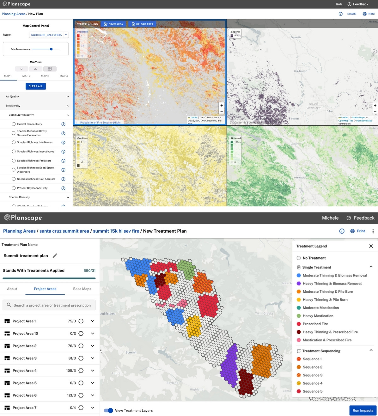This screenshot has width=378, height=416.
Task: Click the Project Area 6 layout icon
Action: pyautogui.click(x=7, y=395)
